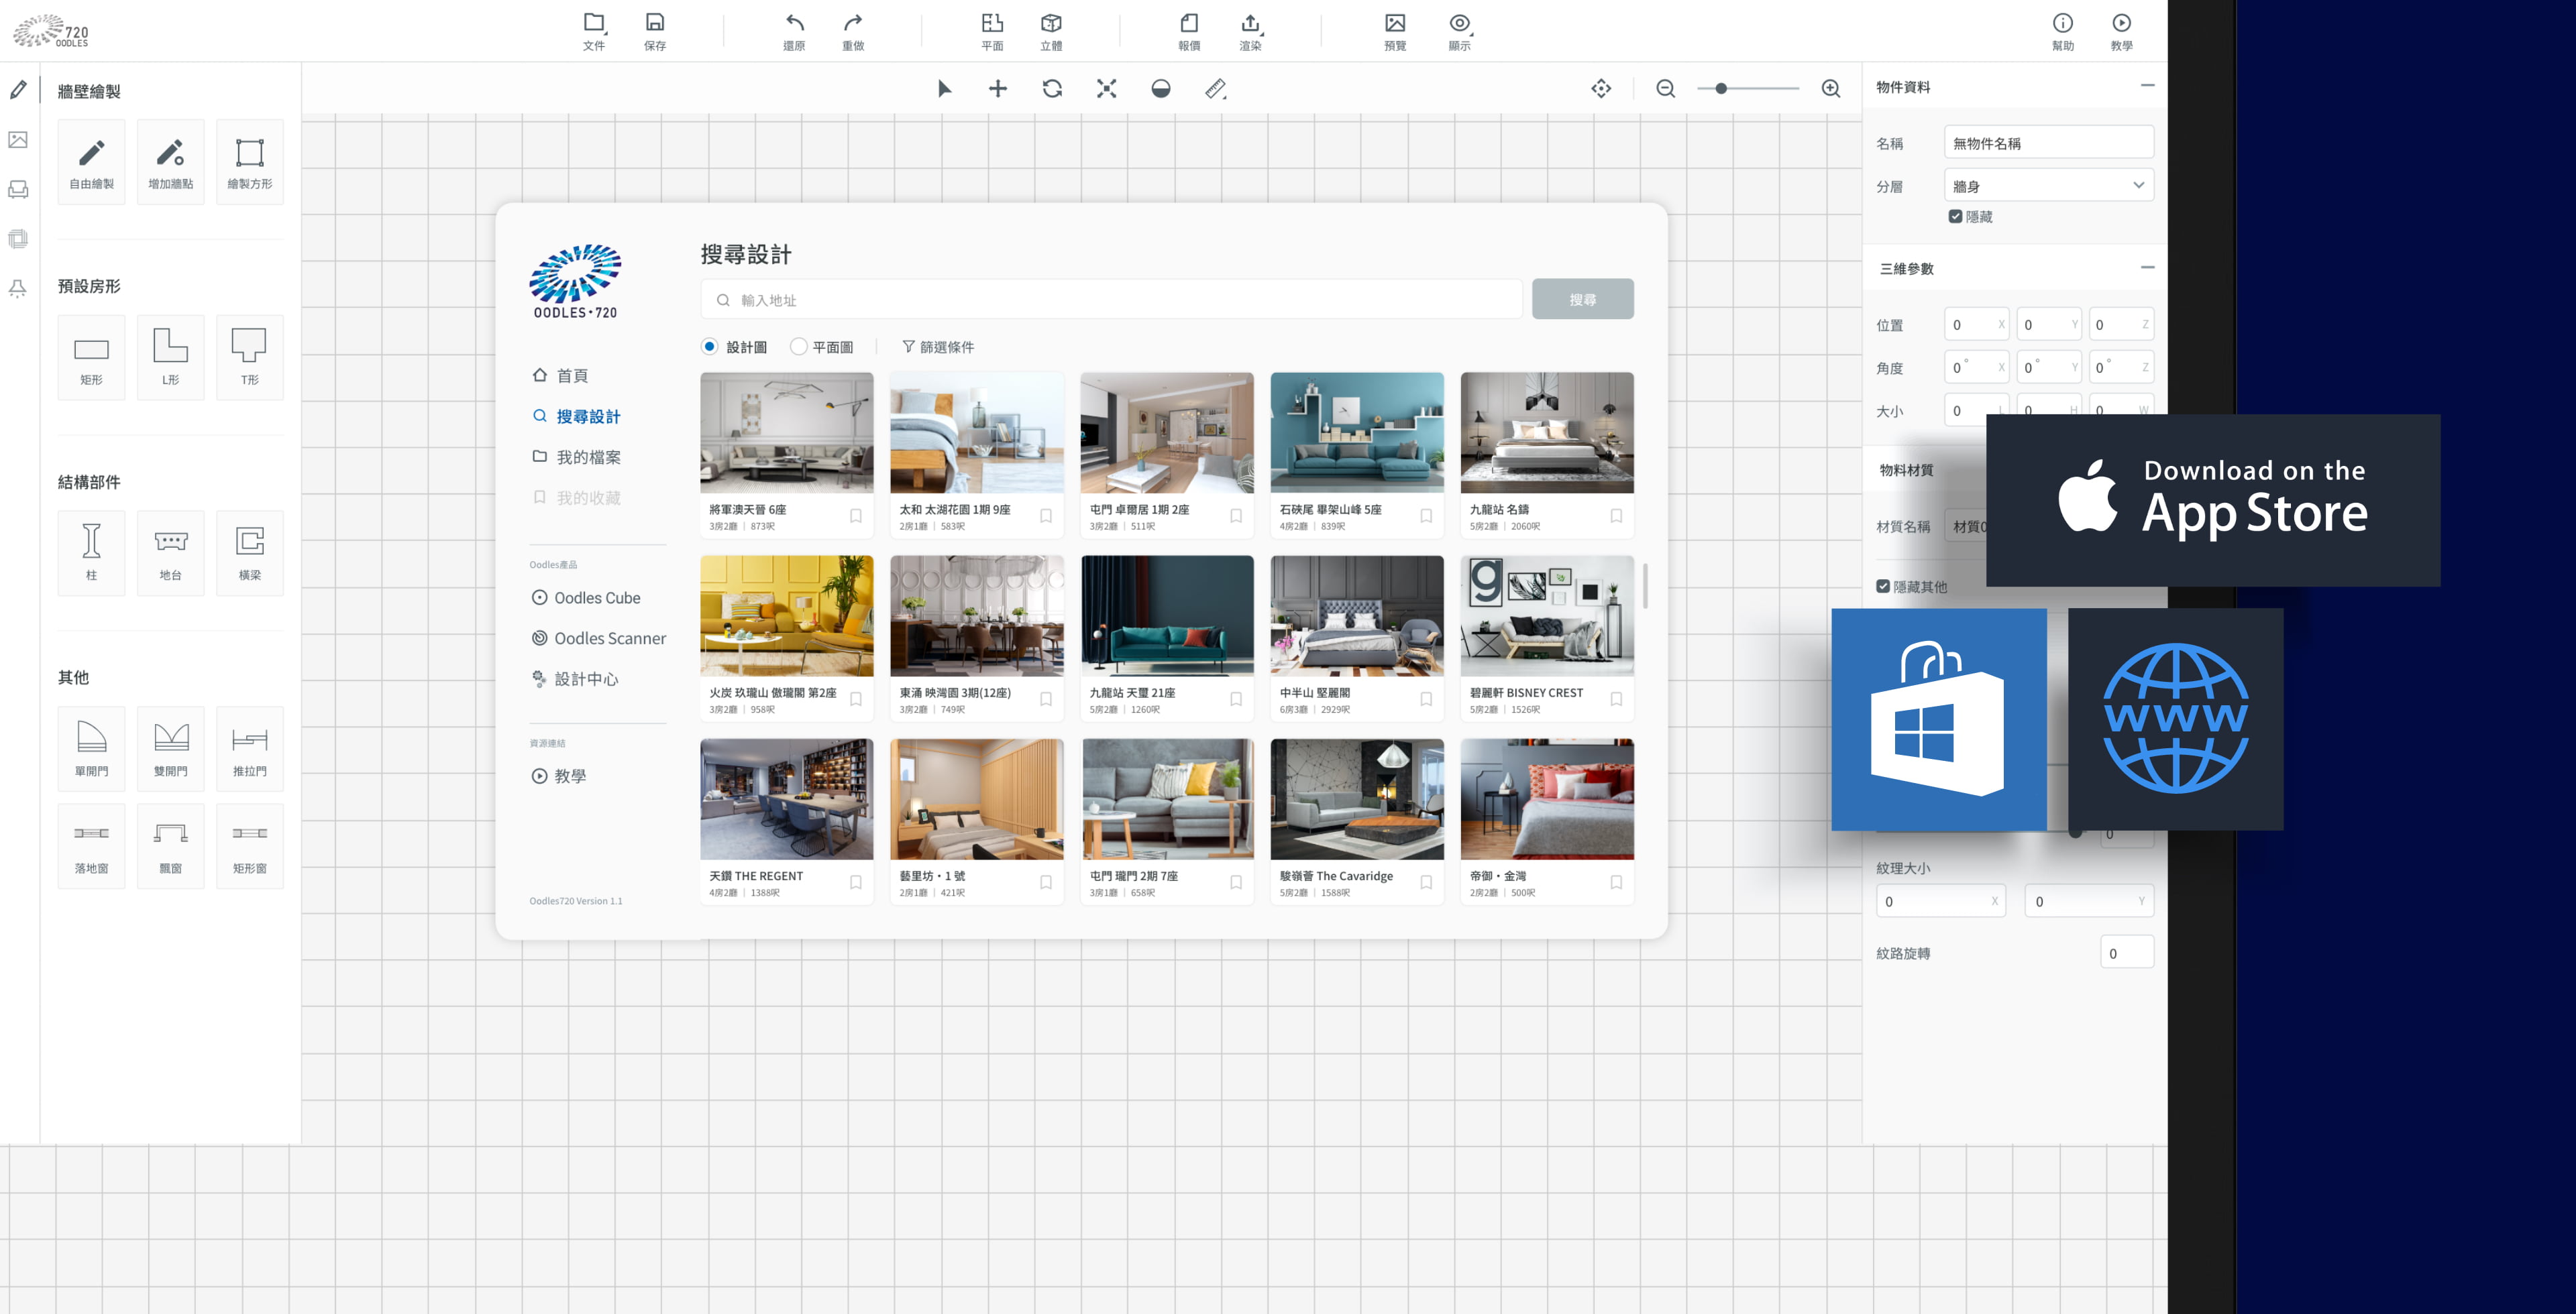The image size is (2576, 1314).
Task: Go to 首頁 in dialog sidebar
Action: 560,375
